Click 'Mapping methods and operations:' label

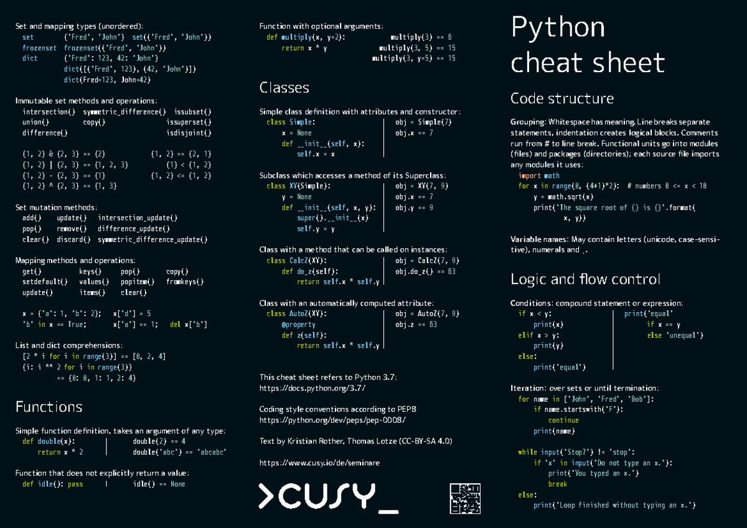tap(75, 261)
